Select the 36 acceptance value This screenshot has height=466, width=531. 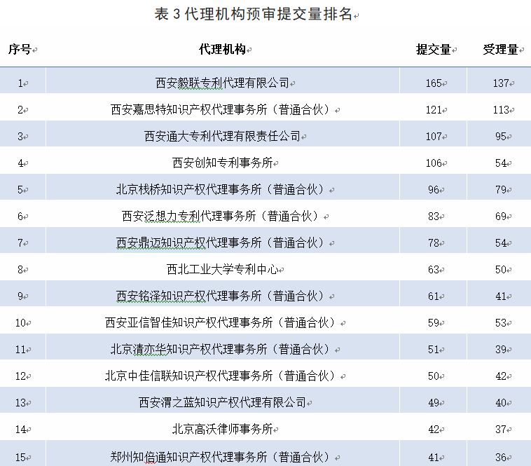pos(501,457)
